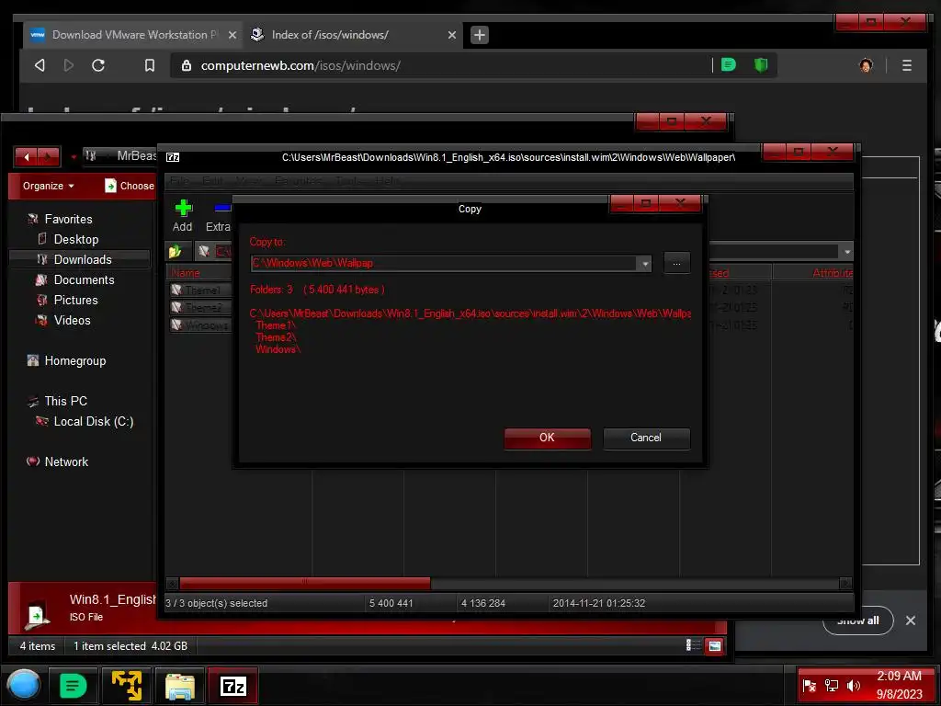Select Theme1 folder in 7-Zip list
Viewport: 941px width, 706px height.
click(201, 290)
